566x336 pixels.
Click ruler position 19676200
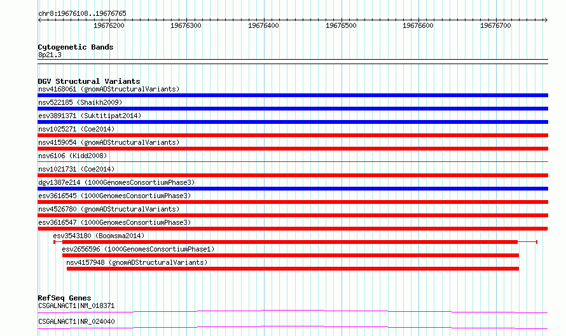coord(109,25)
